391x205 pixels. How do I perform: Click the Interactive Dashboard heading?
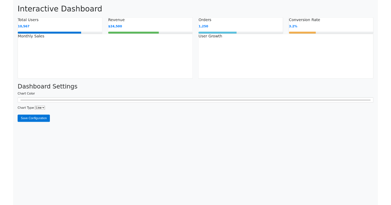[60, 9]
